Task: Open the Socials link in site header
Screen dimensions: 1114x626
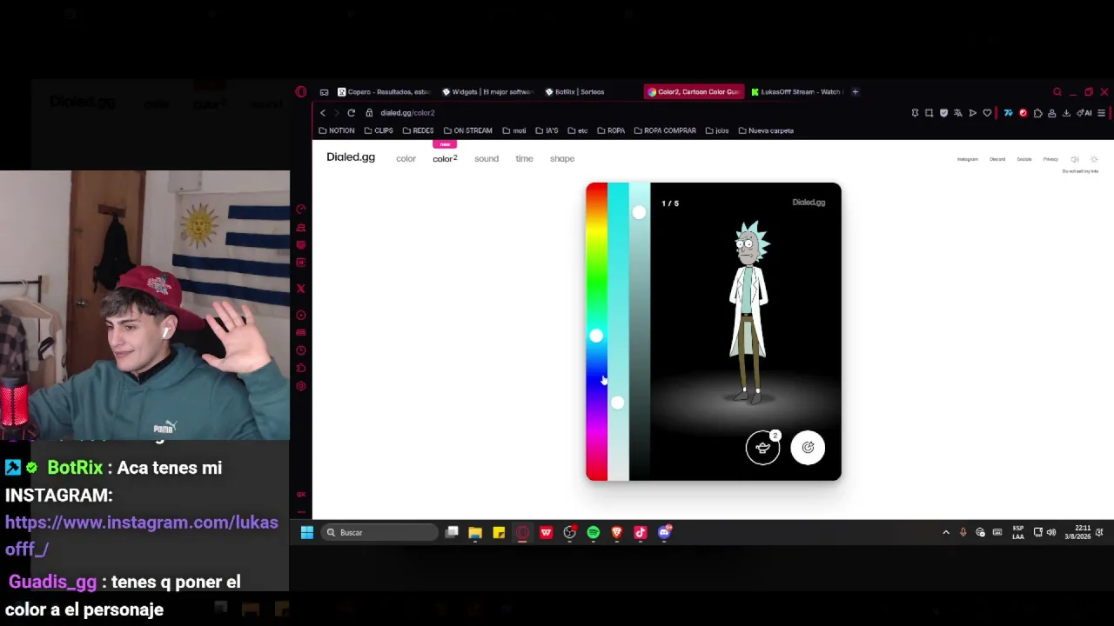Action: 1024,159
